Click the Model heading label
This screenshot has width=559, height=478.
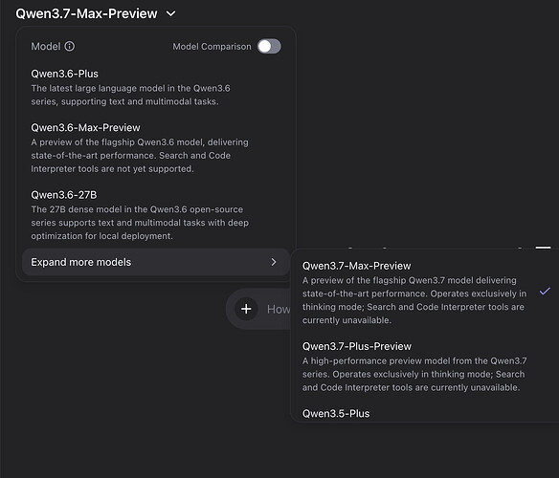(46, 46)
